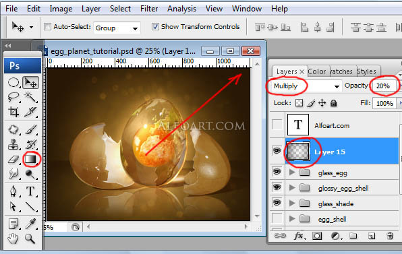Image resolution: width=402 pixels, height=254 pixels.
Task: Toggle lock image pixels
Action: (311, 103)
